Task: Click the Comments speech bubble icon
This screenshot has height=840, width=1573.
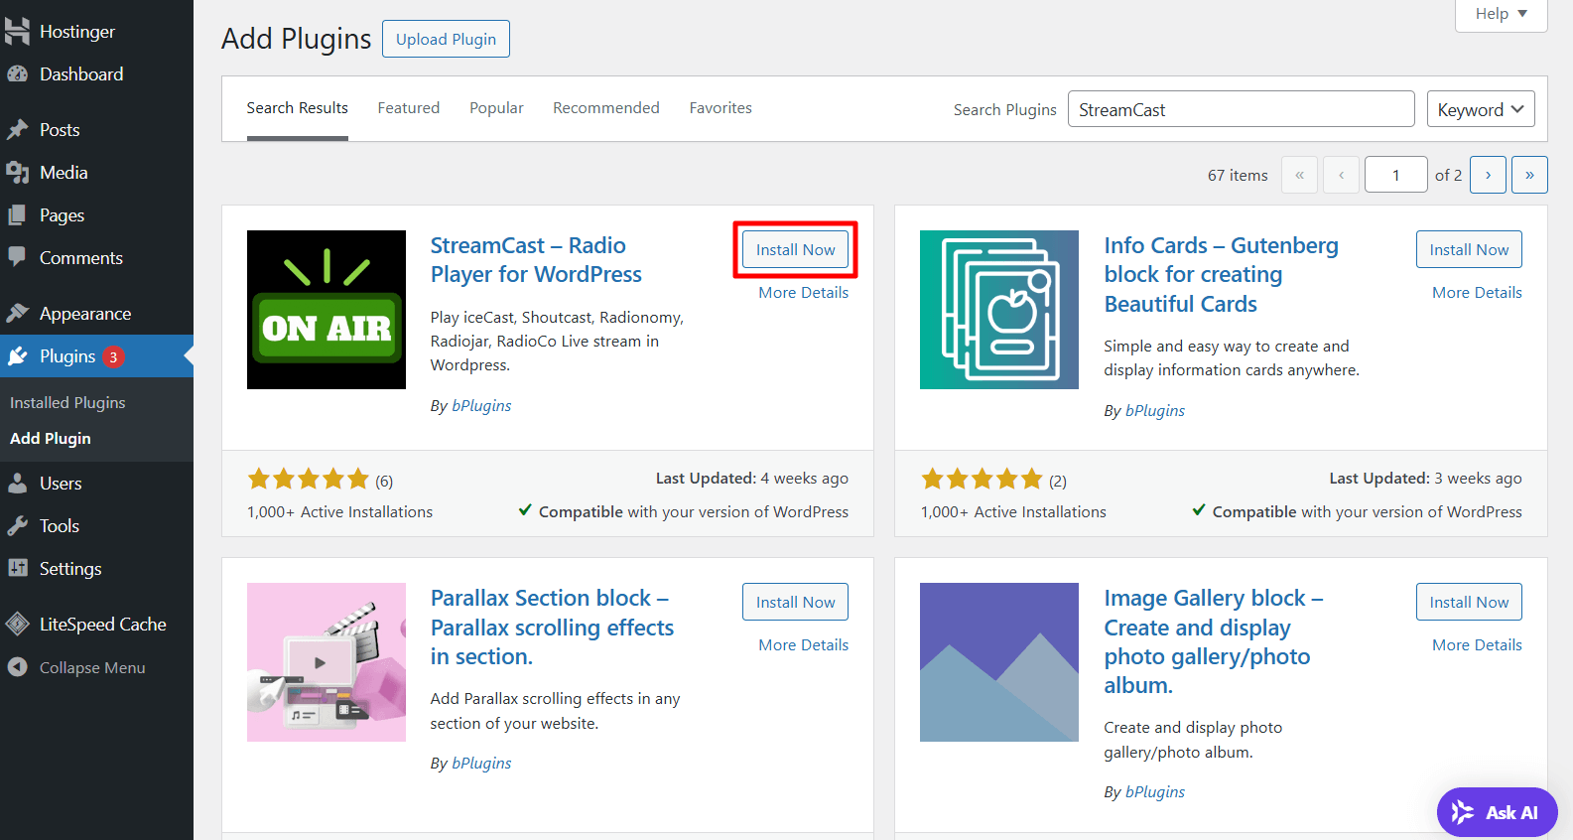Action: coord(17,257)
